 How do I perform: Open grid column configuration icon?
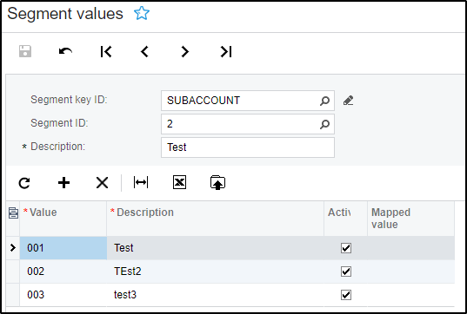13,213
